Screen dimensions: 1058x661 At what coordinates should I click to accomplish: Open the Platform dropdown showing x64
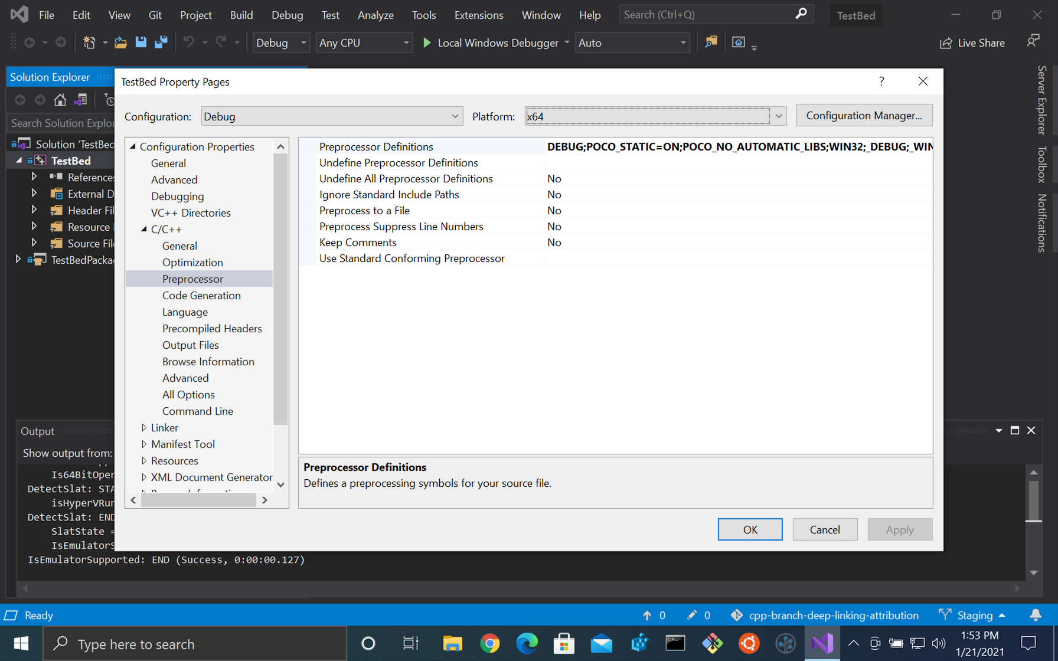coord(656,116)
